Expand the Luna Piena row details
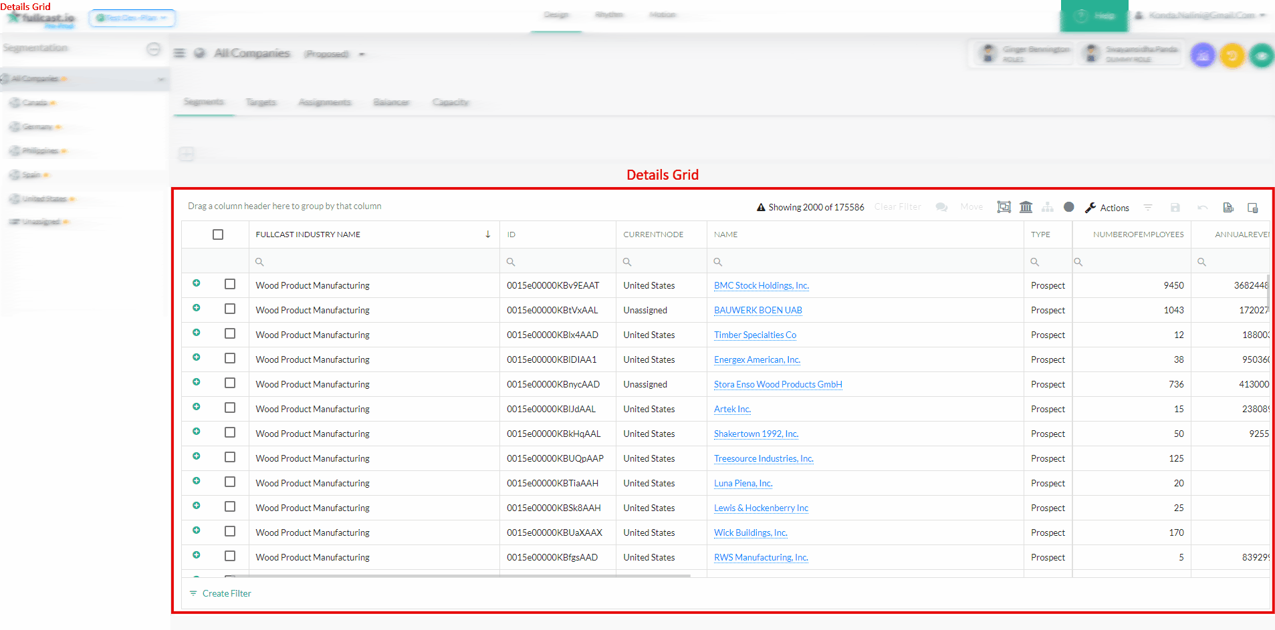This screenshot has width=1275, height=630. pos(197,481)
